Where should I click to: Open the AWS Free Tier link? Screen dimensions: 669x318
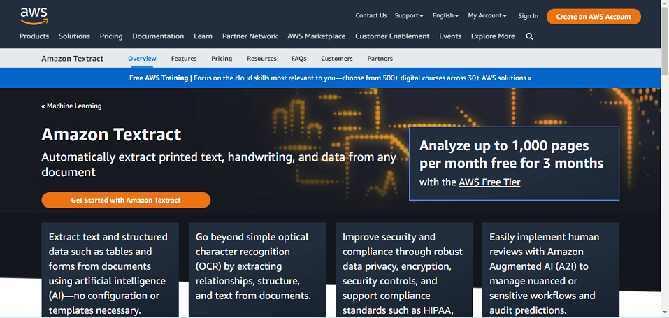[489, 182]
